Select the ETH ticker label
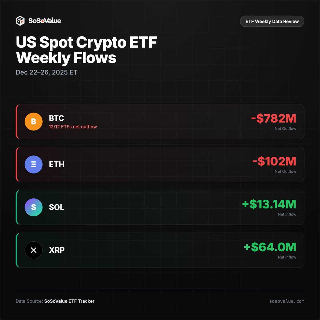The width and height of the screenshot is (320, 320). pos(57,164)
